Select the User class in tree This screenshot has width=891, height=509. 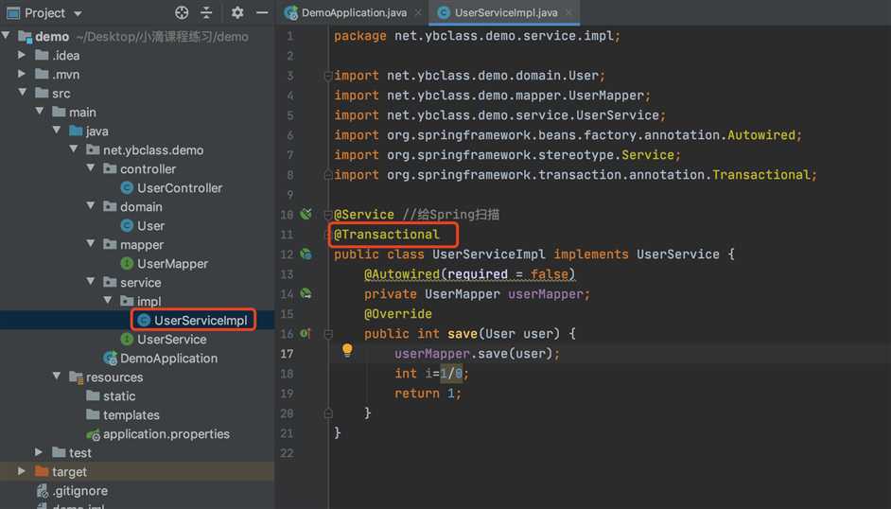pyautogui.click(x=150, y=226)
